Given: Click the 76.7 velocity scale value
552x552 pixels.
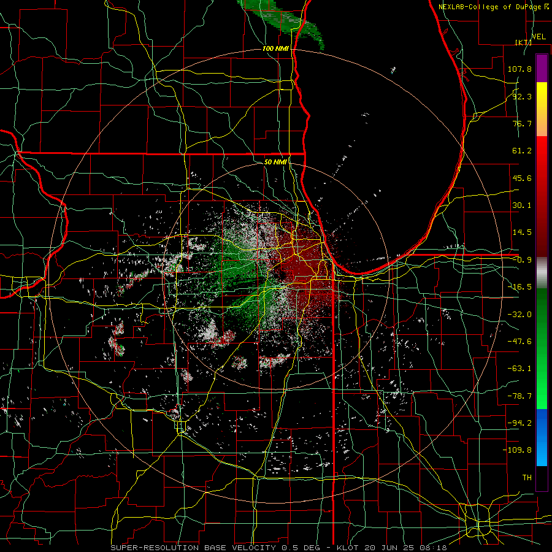Looking at the screenshot, I should tap(522, 123).
